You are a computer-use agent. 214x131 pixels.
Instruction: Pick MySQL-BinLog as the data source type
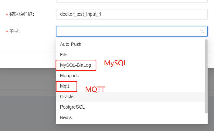[x=130, y=65]
